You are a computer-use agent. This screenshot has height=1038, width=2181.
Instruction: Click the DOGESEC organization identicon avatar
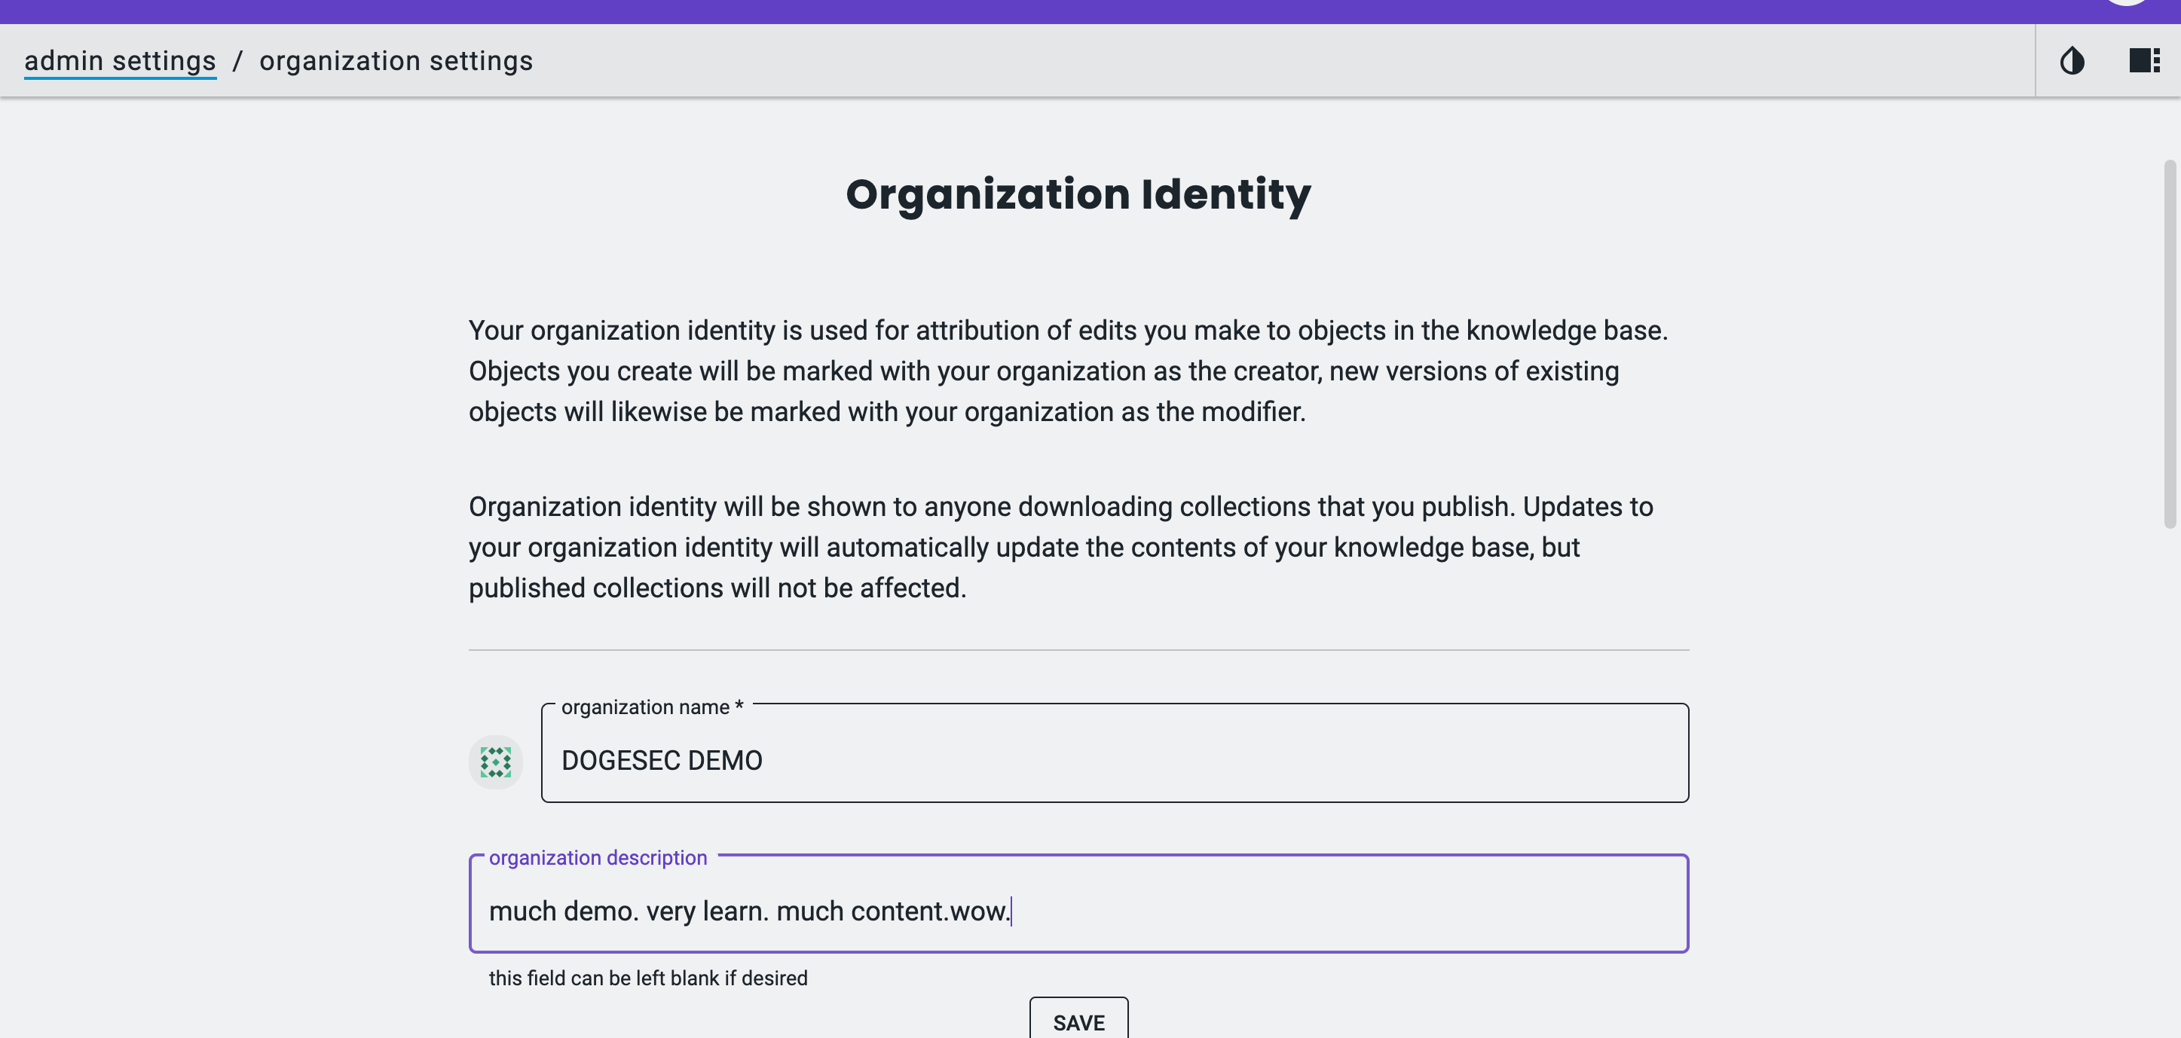(x=495, y=762)
